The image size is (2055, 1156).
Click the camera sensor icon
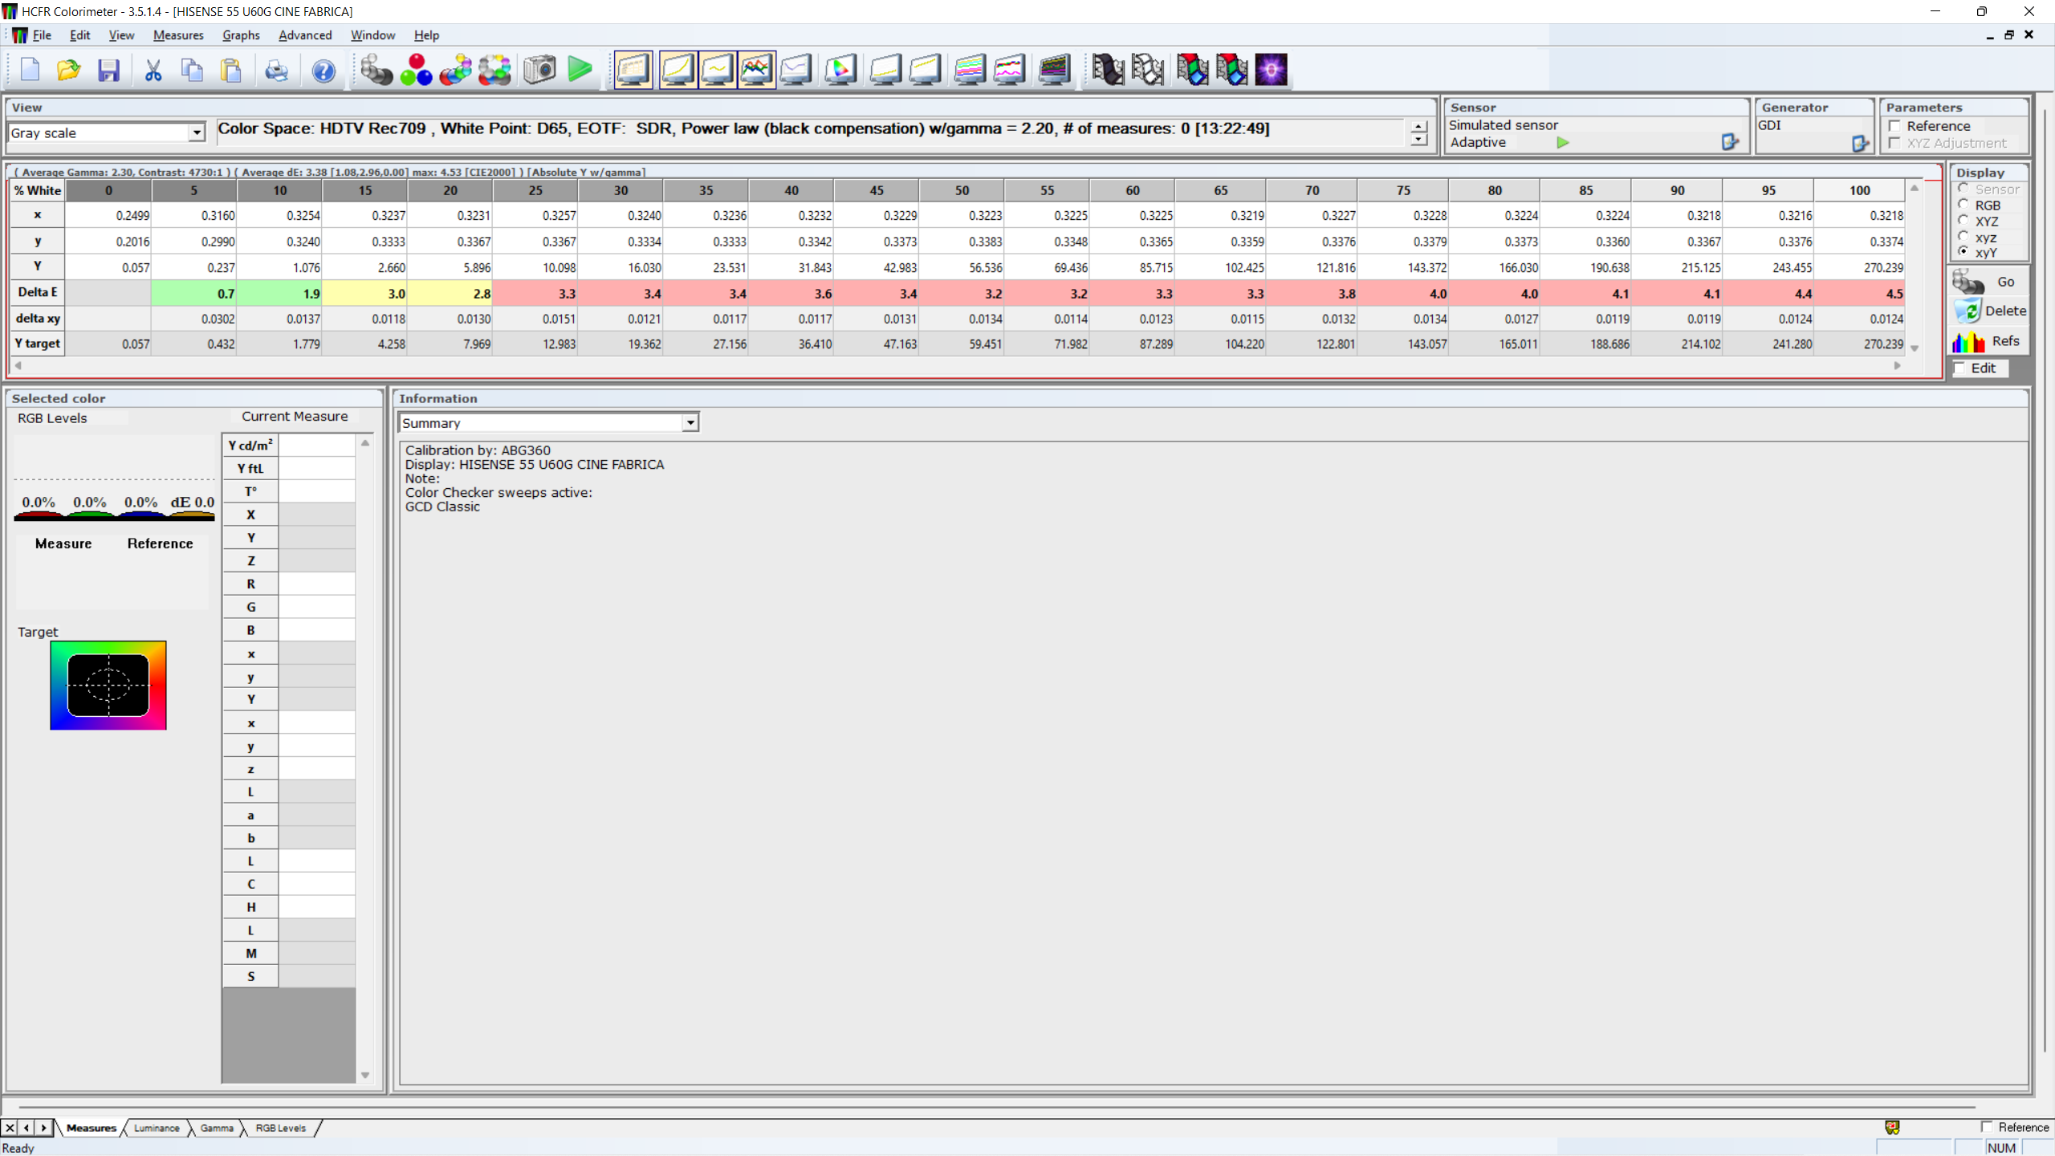pos(540,71)
